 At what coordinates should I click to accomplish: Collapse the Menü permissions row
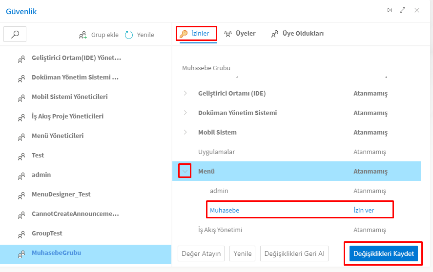point(185,171)
